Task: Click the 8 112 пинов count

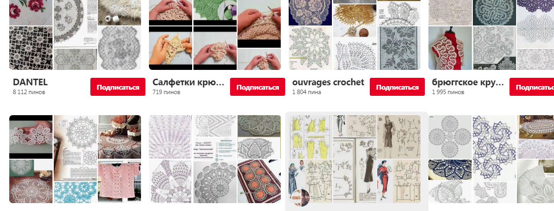Action: click(x=29, y=92)
